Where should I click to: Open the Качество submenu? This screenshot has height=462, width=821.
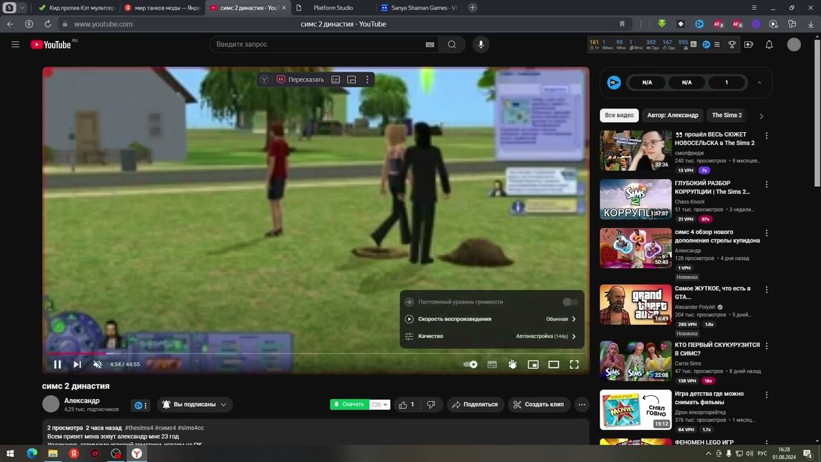pos(492,336)
